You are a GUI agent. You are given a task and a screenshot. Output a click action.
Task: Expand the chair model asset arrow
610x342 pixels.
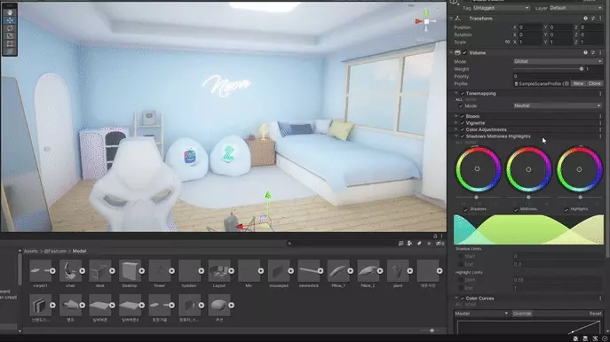pyautogui.click(x=82, y=271)
